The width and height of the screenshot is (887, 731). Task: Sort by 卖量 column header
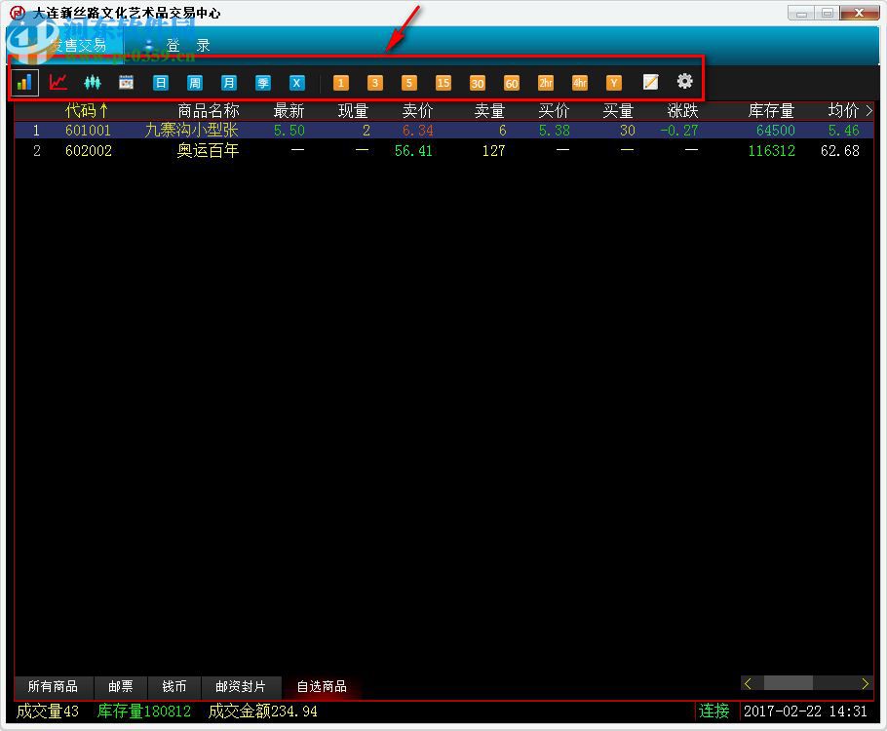(x=490, y=110)
